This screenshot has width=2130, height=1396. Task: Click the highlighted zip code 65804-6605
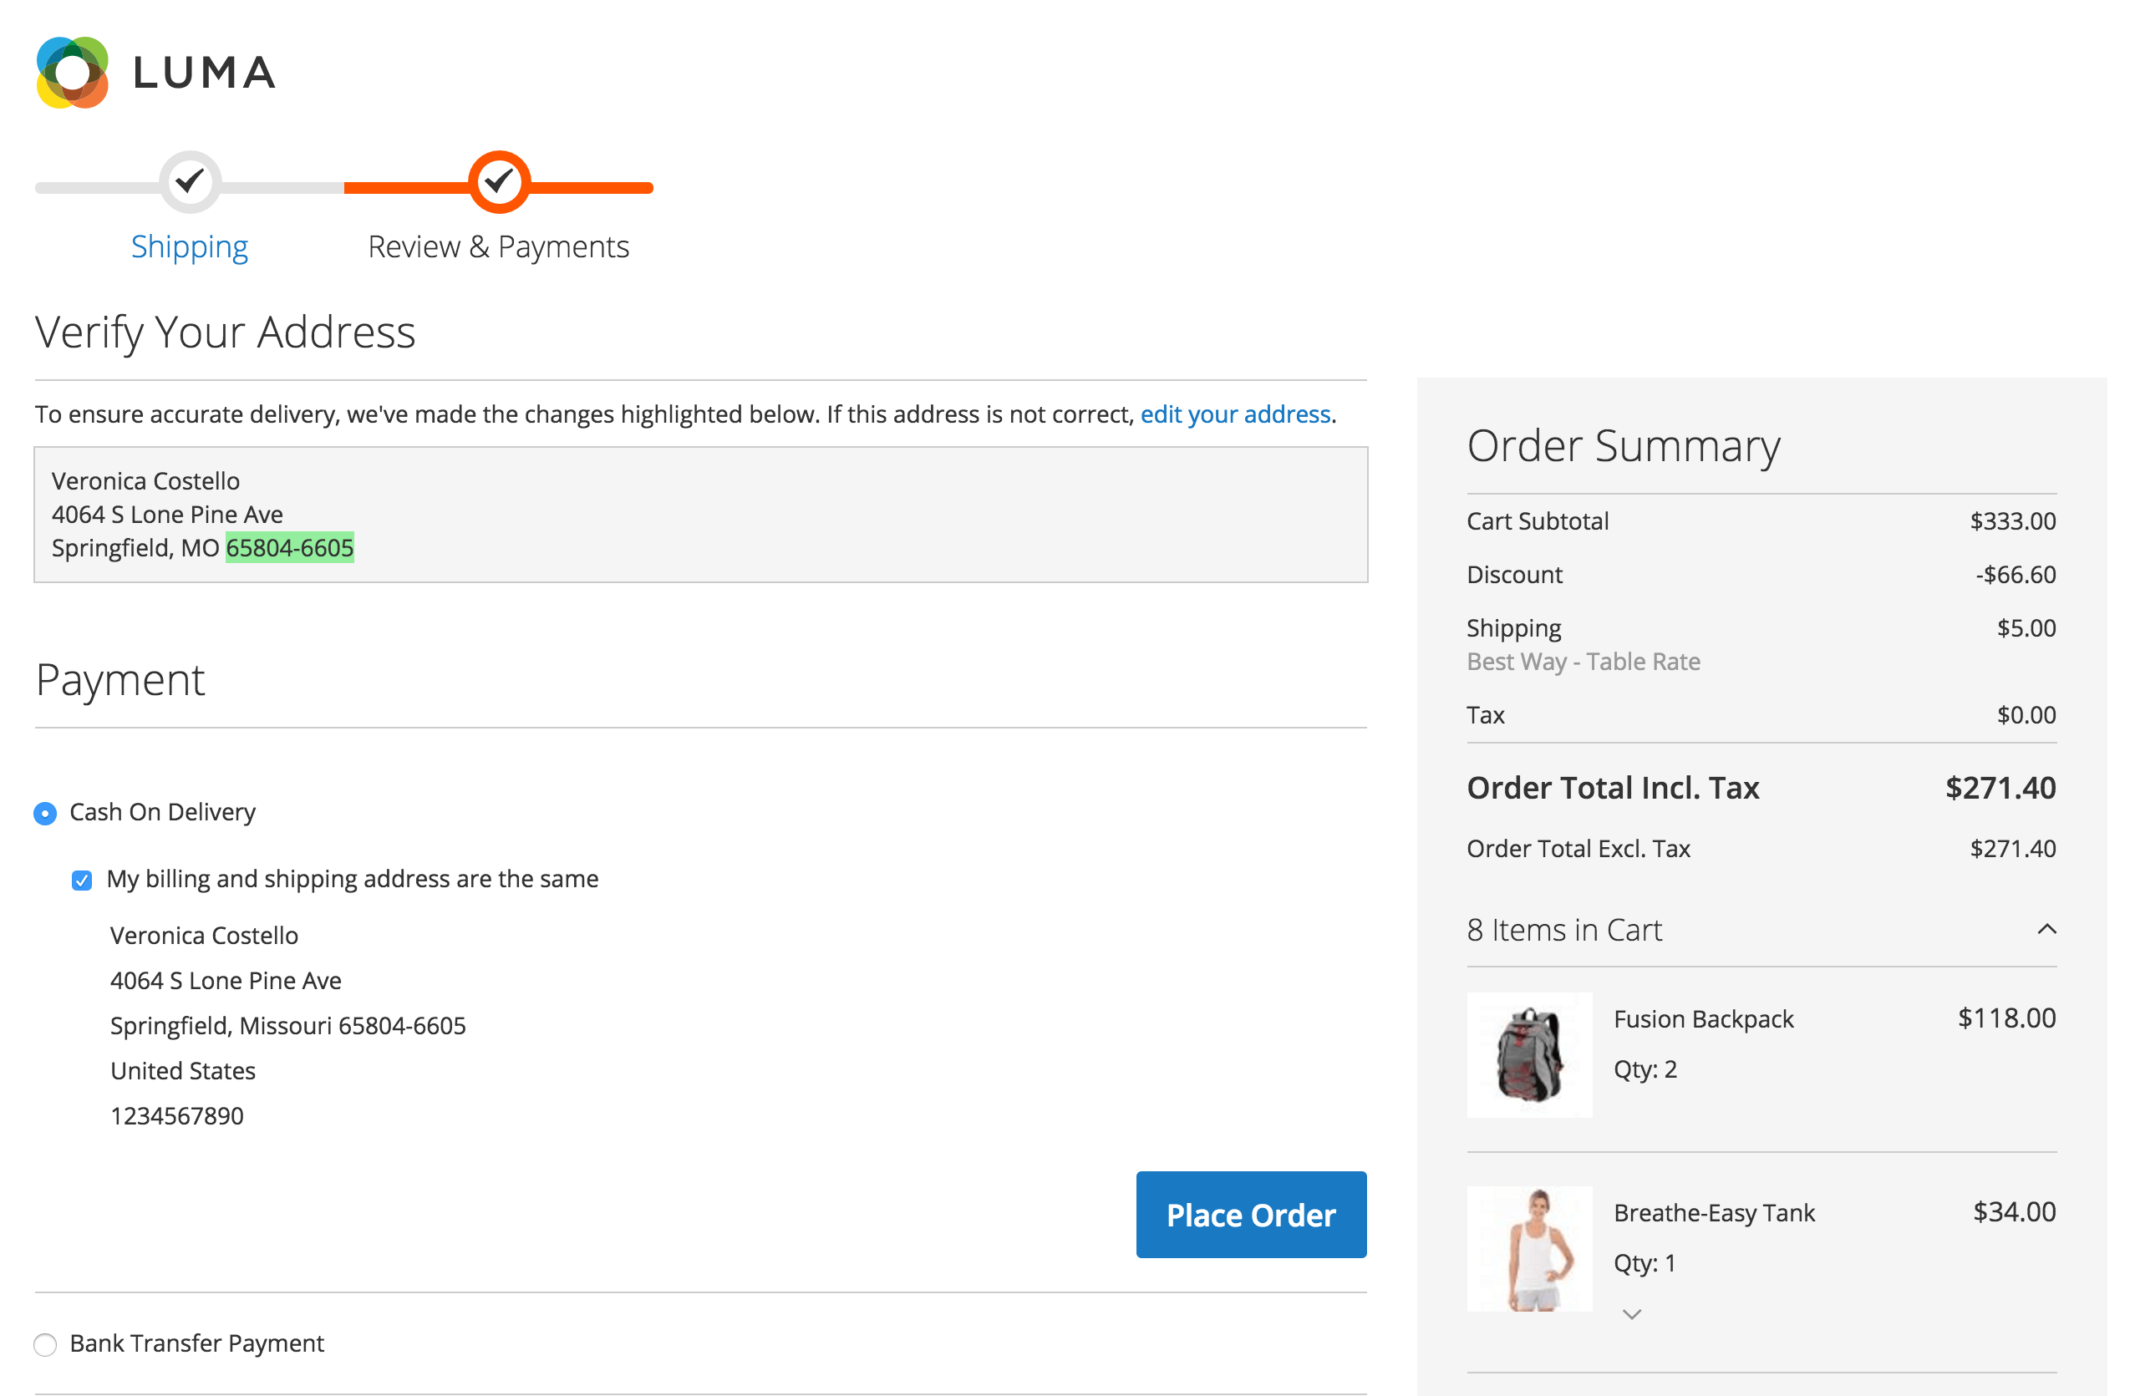point(289,548)
